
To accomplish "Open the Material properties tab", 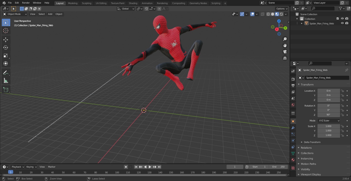I will (293, 160).
